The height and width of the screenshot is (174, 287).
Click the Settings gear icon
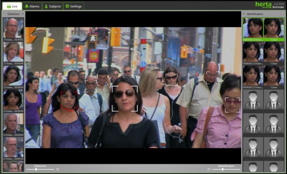pos(67,6)
